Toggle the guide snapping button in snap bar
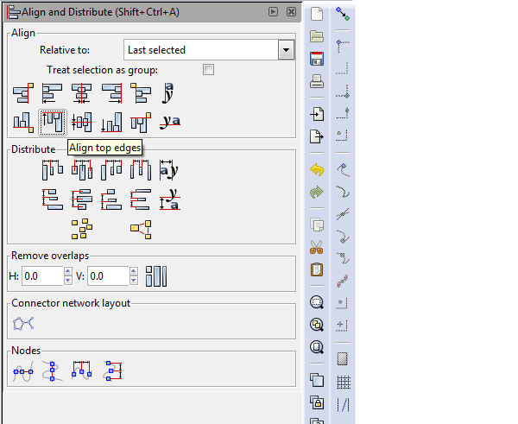The height and width of the screenshot is (424, 518). (x=343, y=403)
